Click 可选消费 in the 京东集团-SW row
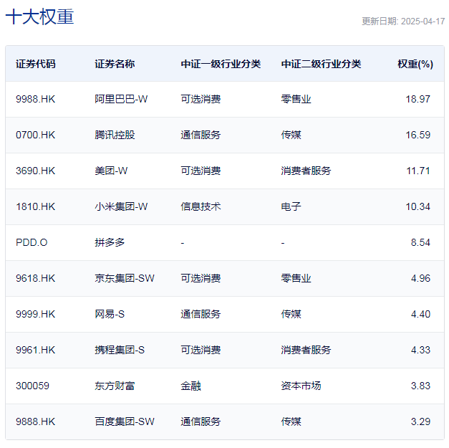 tap(201, 278)
